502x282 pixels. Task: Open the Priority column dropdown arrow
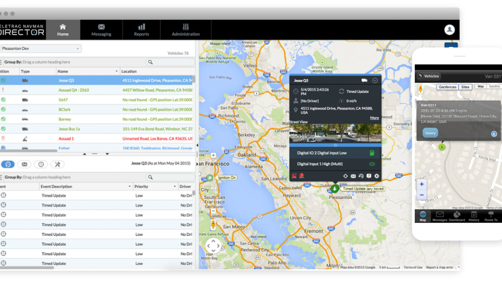pyautogui.click(x=174, y=186)
